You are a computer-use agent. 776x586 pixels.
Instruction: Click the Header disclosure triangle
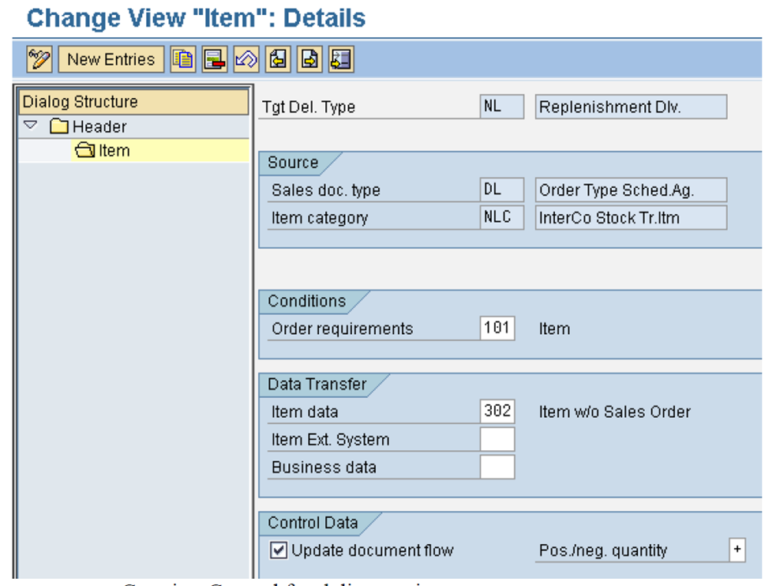coord(30,126)
